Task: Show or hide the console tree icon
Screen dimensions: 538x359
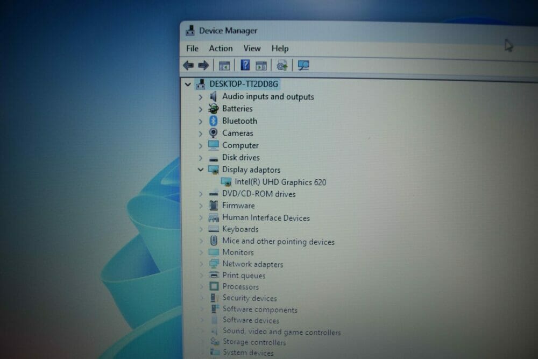Action: point(224,65)
